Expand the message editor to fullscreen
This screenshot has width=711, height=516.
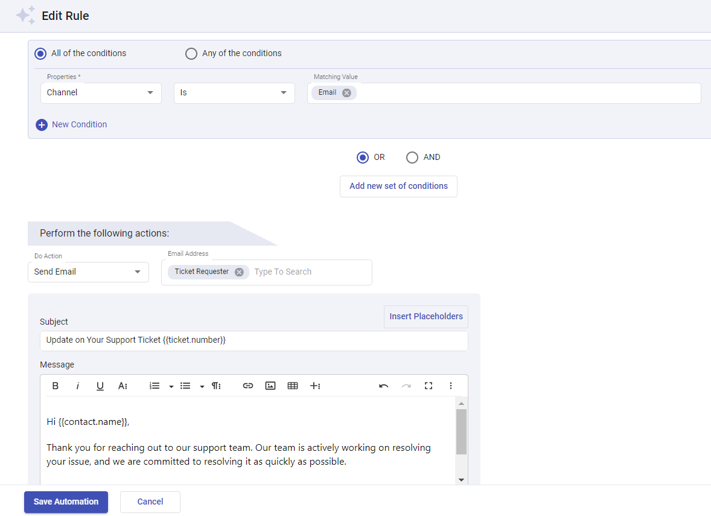429,386
